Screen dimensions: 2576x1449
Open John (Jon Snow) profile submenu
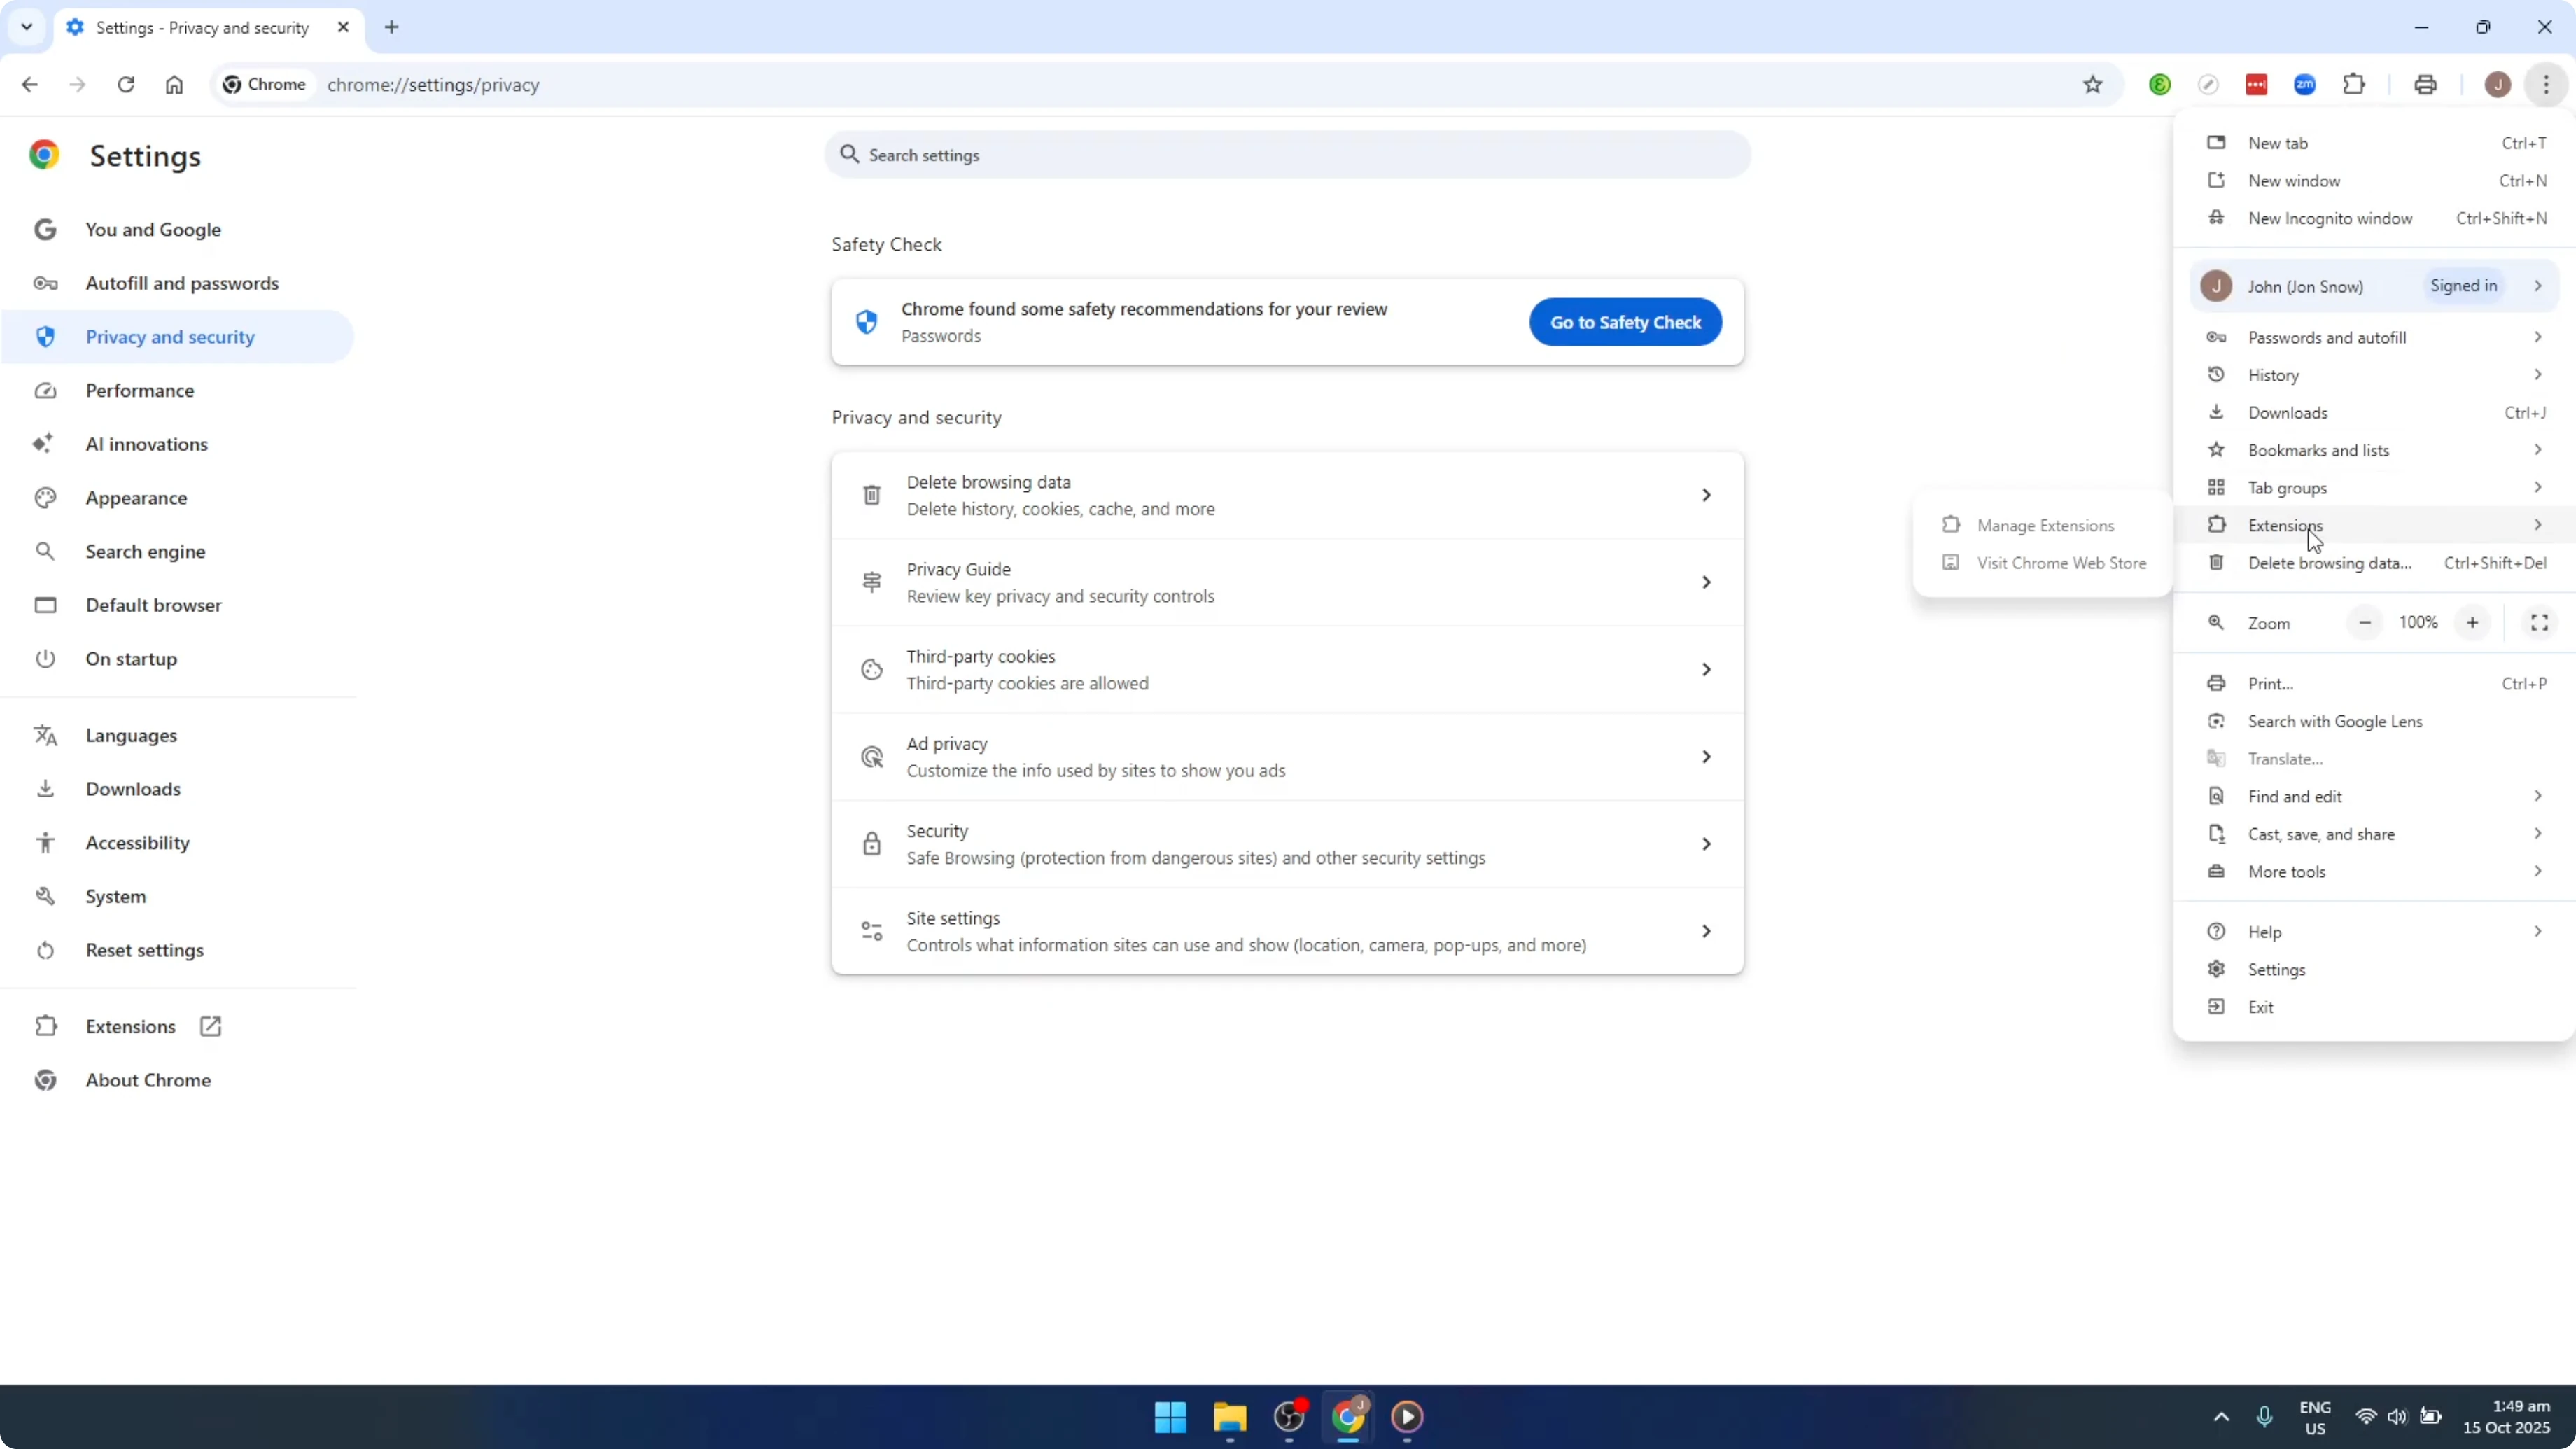[2375, 287]
